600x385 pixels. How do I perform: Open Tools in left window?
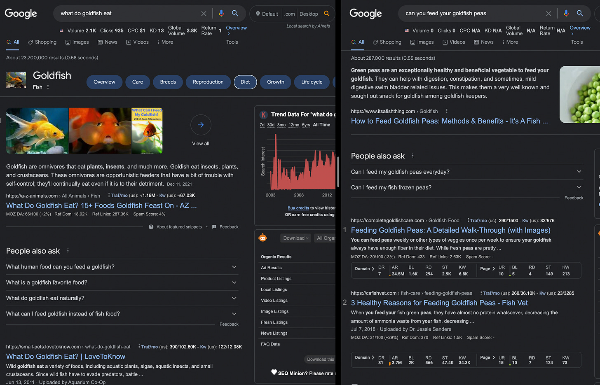tap(232, 42)
